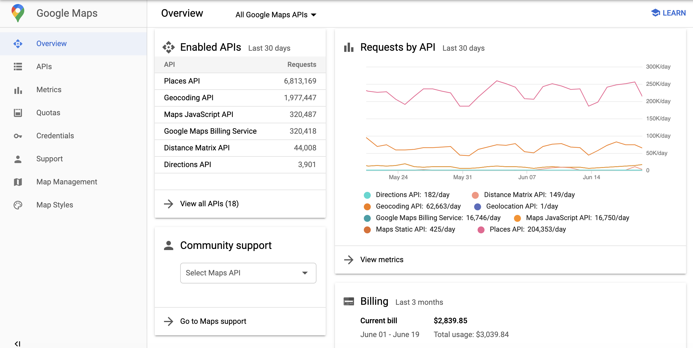Click the APIs sidebar icon
The height and width of the screenshot is (348, 693).
click(18, 66)
